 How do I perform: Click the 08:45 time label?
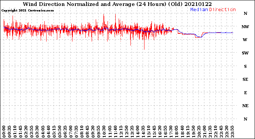click(88, 132)
